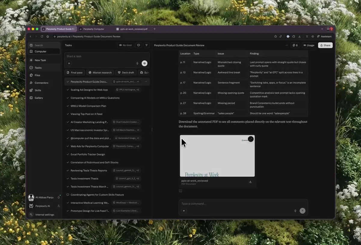The height and width of the screenshot is (245, 361).
Task: Toggle the check mark on MMLU Model Comparison Plan
Action: click(68, 106)
